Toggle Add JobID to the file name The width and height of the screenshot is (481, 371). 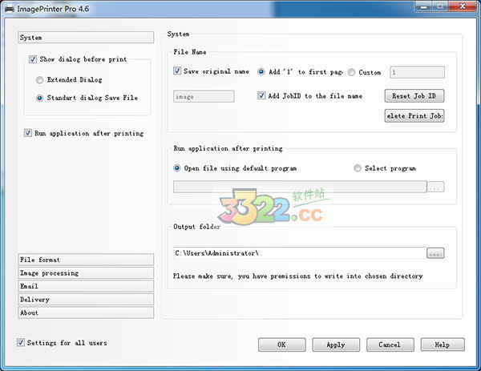point(261,95)
